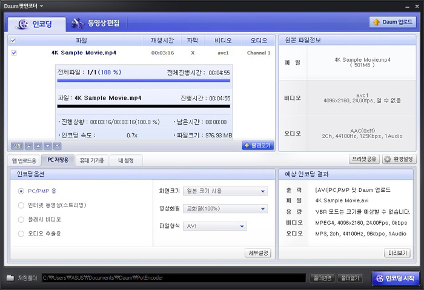Image resolution: width=424 pixels, height=290 pixels.
Task: Start encoding with 인코딩 시작 button
Action: 396,278
